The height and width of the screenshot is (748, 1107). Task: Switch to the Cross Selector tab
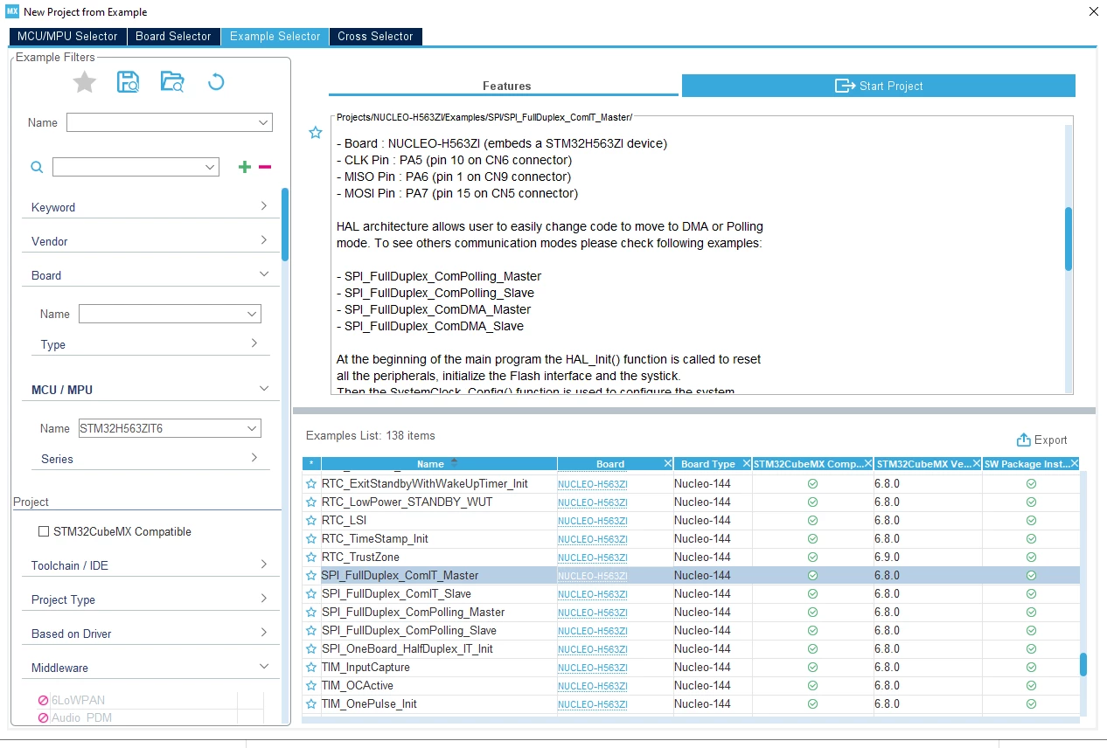click(375, 37)
